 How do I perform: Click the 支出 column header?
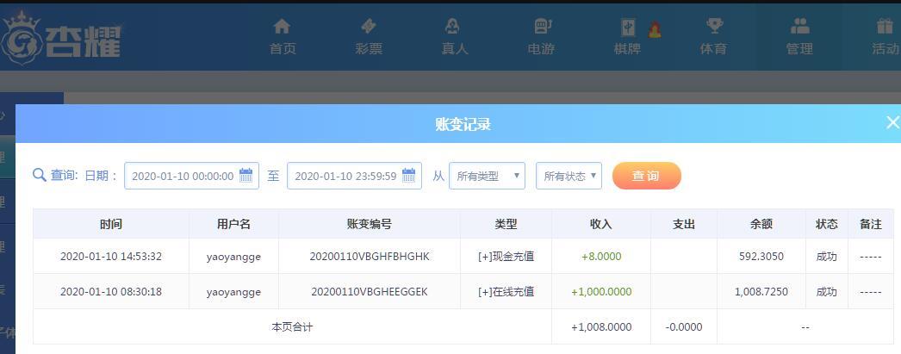point(684,224)
